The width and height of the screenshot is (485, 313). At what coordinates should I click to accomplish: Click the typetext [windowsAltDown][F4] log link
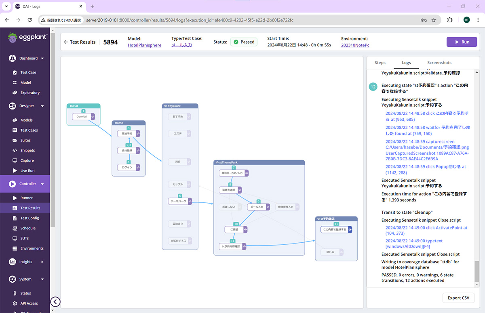(414, 244)
